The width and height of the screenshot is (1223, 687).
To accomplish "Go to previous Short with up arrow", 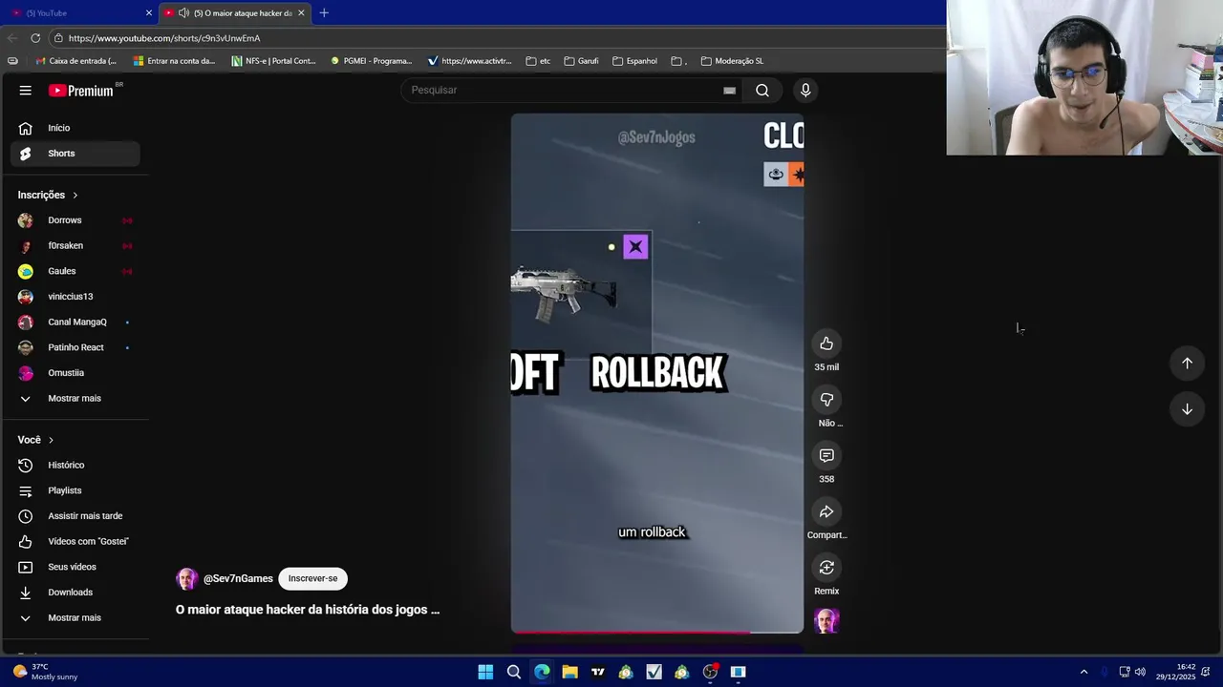I will pos(1187,363).
